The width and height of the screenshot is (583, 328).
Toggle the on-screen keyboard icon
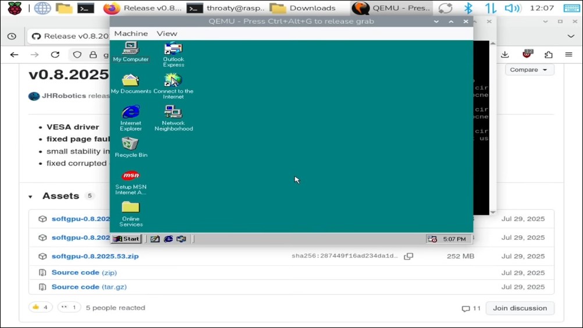[571, 8]
